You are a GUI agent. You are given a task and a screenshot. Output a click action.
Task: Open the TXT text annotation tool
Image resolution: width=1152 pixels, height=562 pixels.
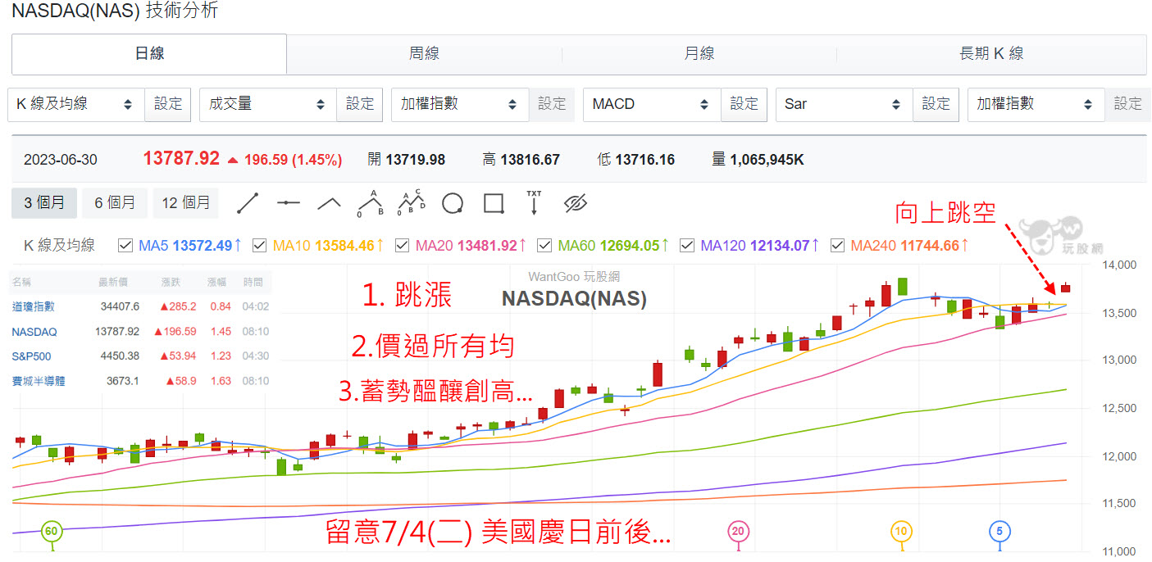[x=534, y=202]
